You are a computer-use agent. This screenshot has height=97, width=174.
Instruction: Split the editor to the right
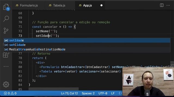click(162, 5)
